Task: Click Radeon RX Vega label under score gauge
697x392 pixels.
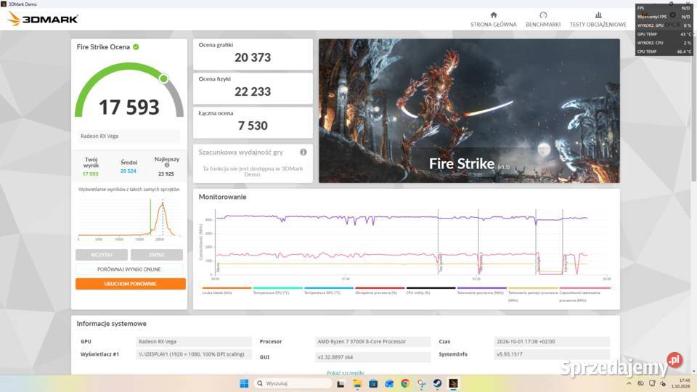Action: coord(129,136)
